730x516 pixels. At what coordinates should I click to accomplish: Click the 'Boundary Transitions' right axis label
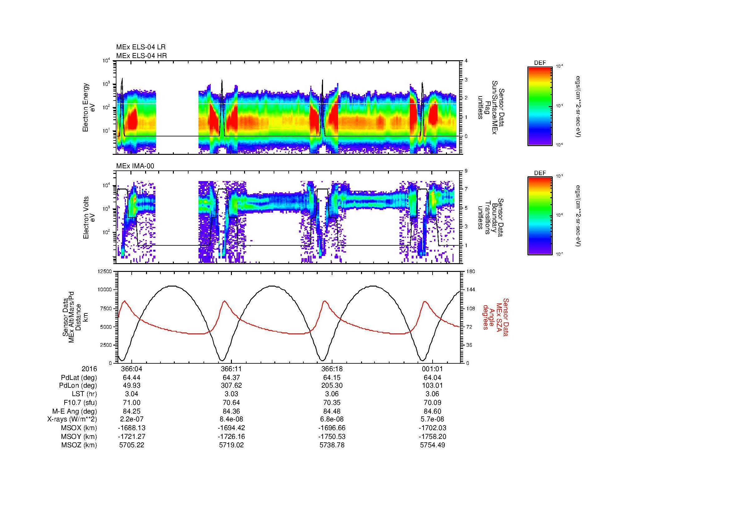[490, 218]
